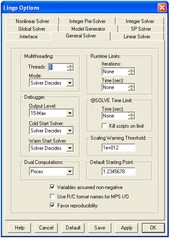Go to the Global Solver tab

coord(32,29)
